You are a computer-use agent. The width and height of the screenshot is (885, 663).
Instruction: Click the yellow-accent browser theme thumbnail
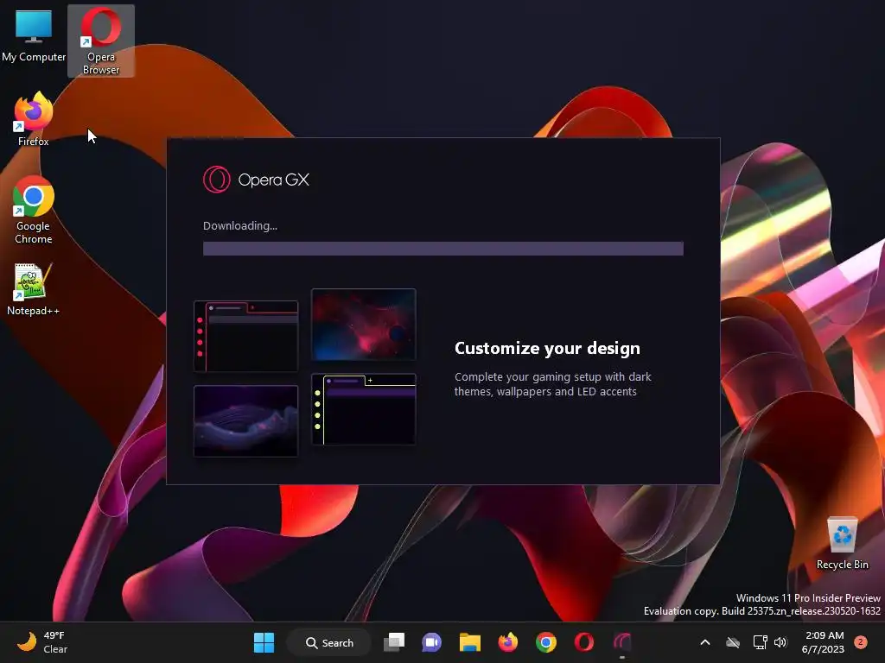point(364,409)
